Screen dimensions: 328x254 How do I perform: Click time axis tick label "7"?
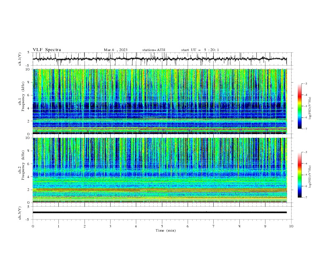point(214,226)
